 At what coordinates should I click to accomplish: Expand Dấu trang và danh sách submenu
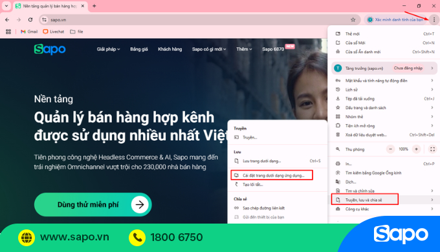pyautogui.click(x=384, y=108)
